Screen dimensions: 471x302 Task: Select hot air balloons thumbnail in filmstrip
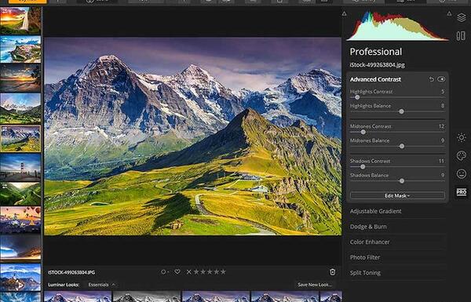(x=20, y=220)
